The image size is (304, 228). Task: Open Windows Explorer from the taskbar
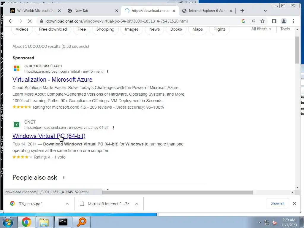click(x=44, y=222)
